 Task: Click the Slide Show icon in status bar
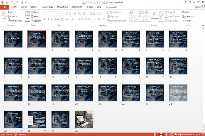point(172,134)
